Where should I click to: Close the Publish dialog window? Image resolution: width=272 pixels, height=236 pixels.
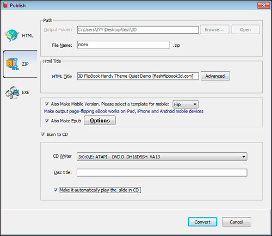tap(264, 5)
